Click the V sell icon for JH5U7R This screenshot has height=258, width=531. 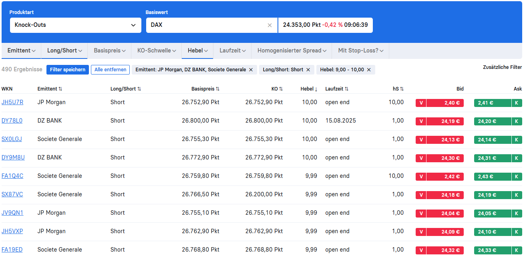421,103
